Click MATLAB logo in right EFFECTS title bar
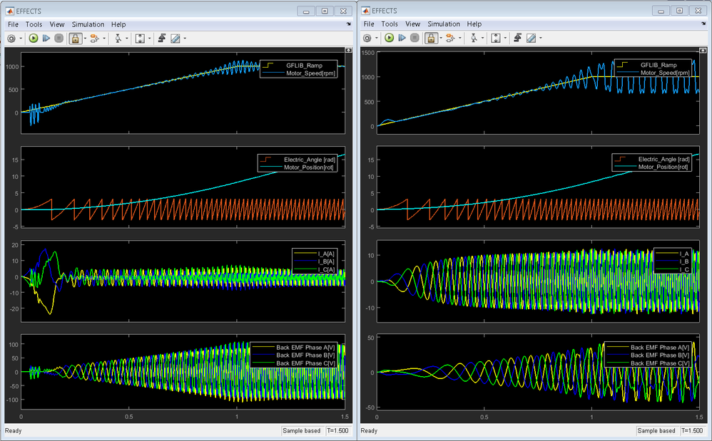The width and height of the screenshot is (712, 441). (366, 11)
